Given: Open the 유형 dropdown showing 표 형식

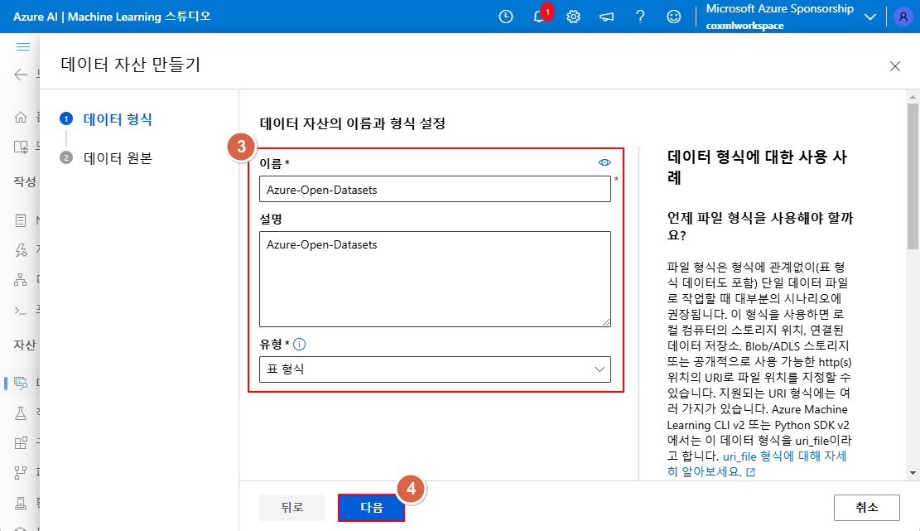Looking at the screenshot, I should coord(435,369).
